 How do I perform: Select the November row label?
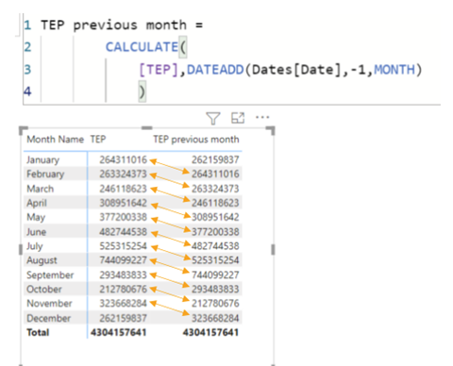coord(49,304)
